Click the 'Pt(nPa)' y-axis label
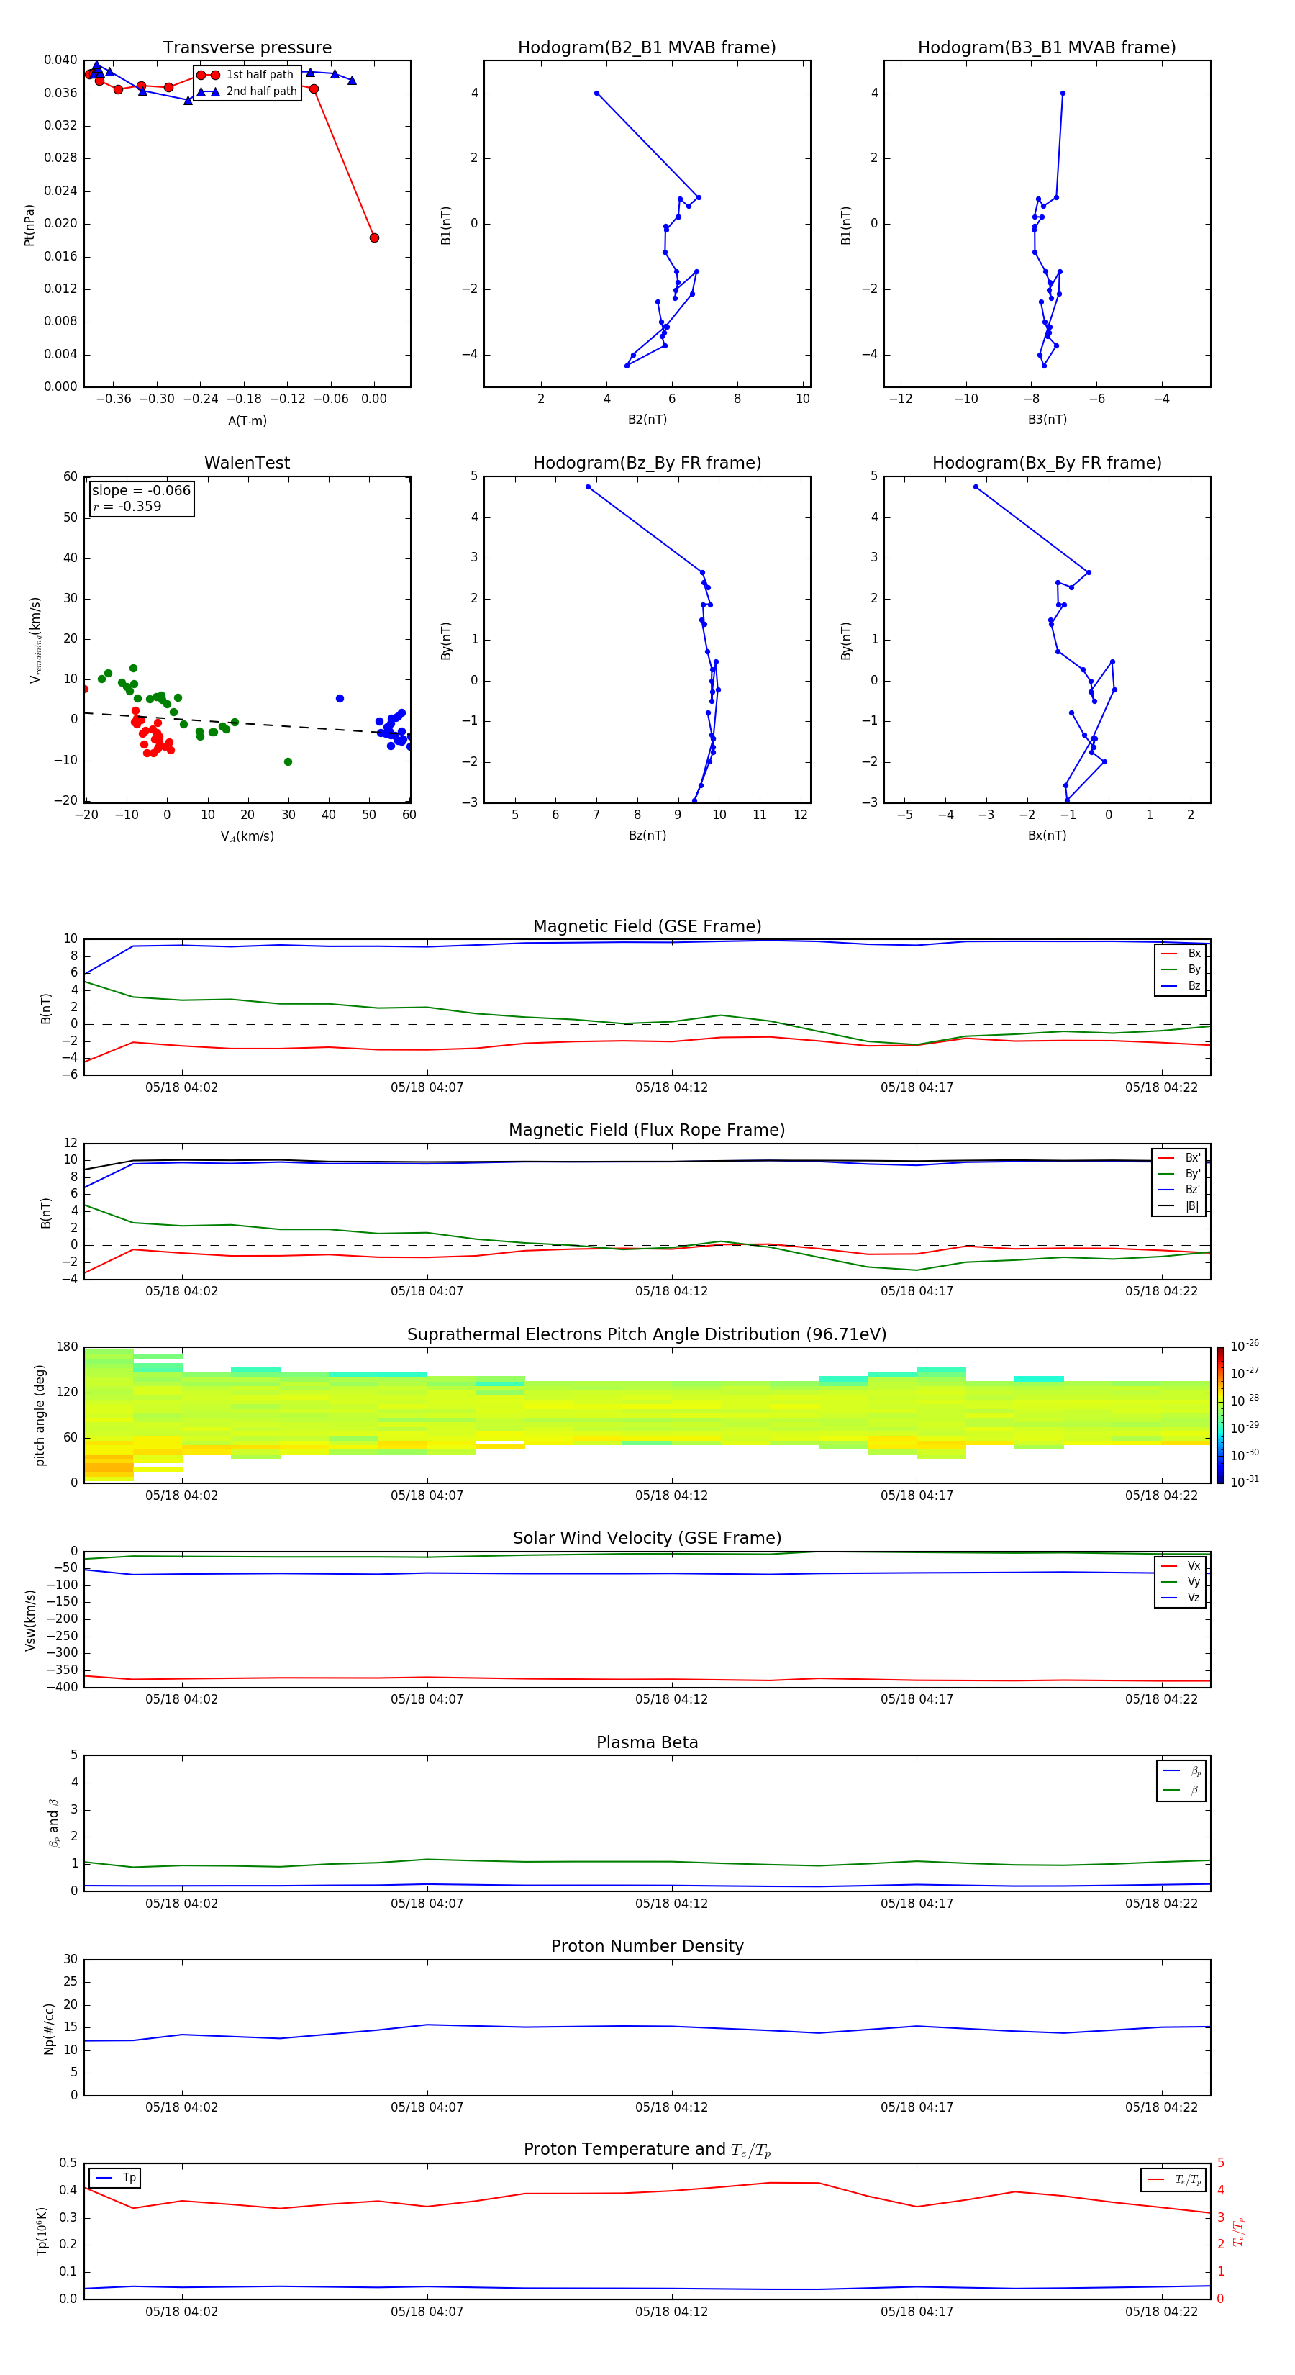 point(29,225)
